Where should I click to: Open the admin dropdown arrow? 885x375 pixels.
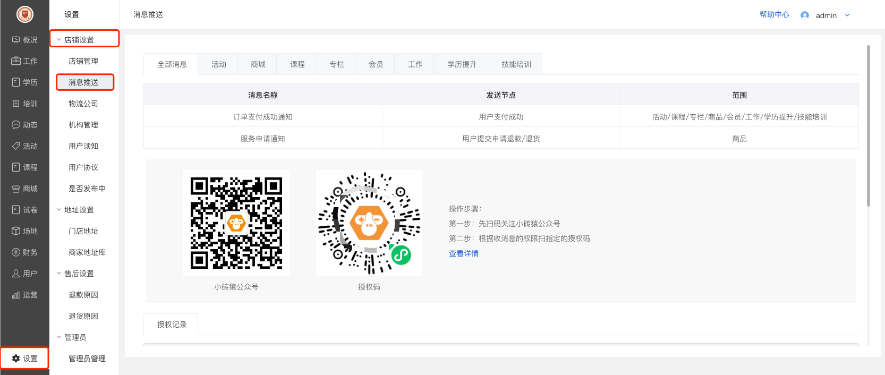pos(847,15)
